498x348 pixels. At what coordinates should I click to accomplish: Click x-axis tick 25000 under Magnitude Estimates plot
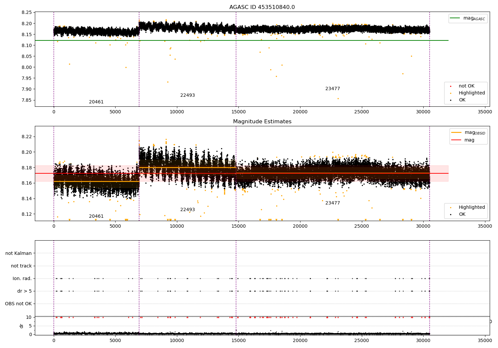coord(362,226)
